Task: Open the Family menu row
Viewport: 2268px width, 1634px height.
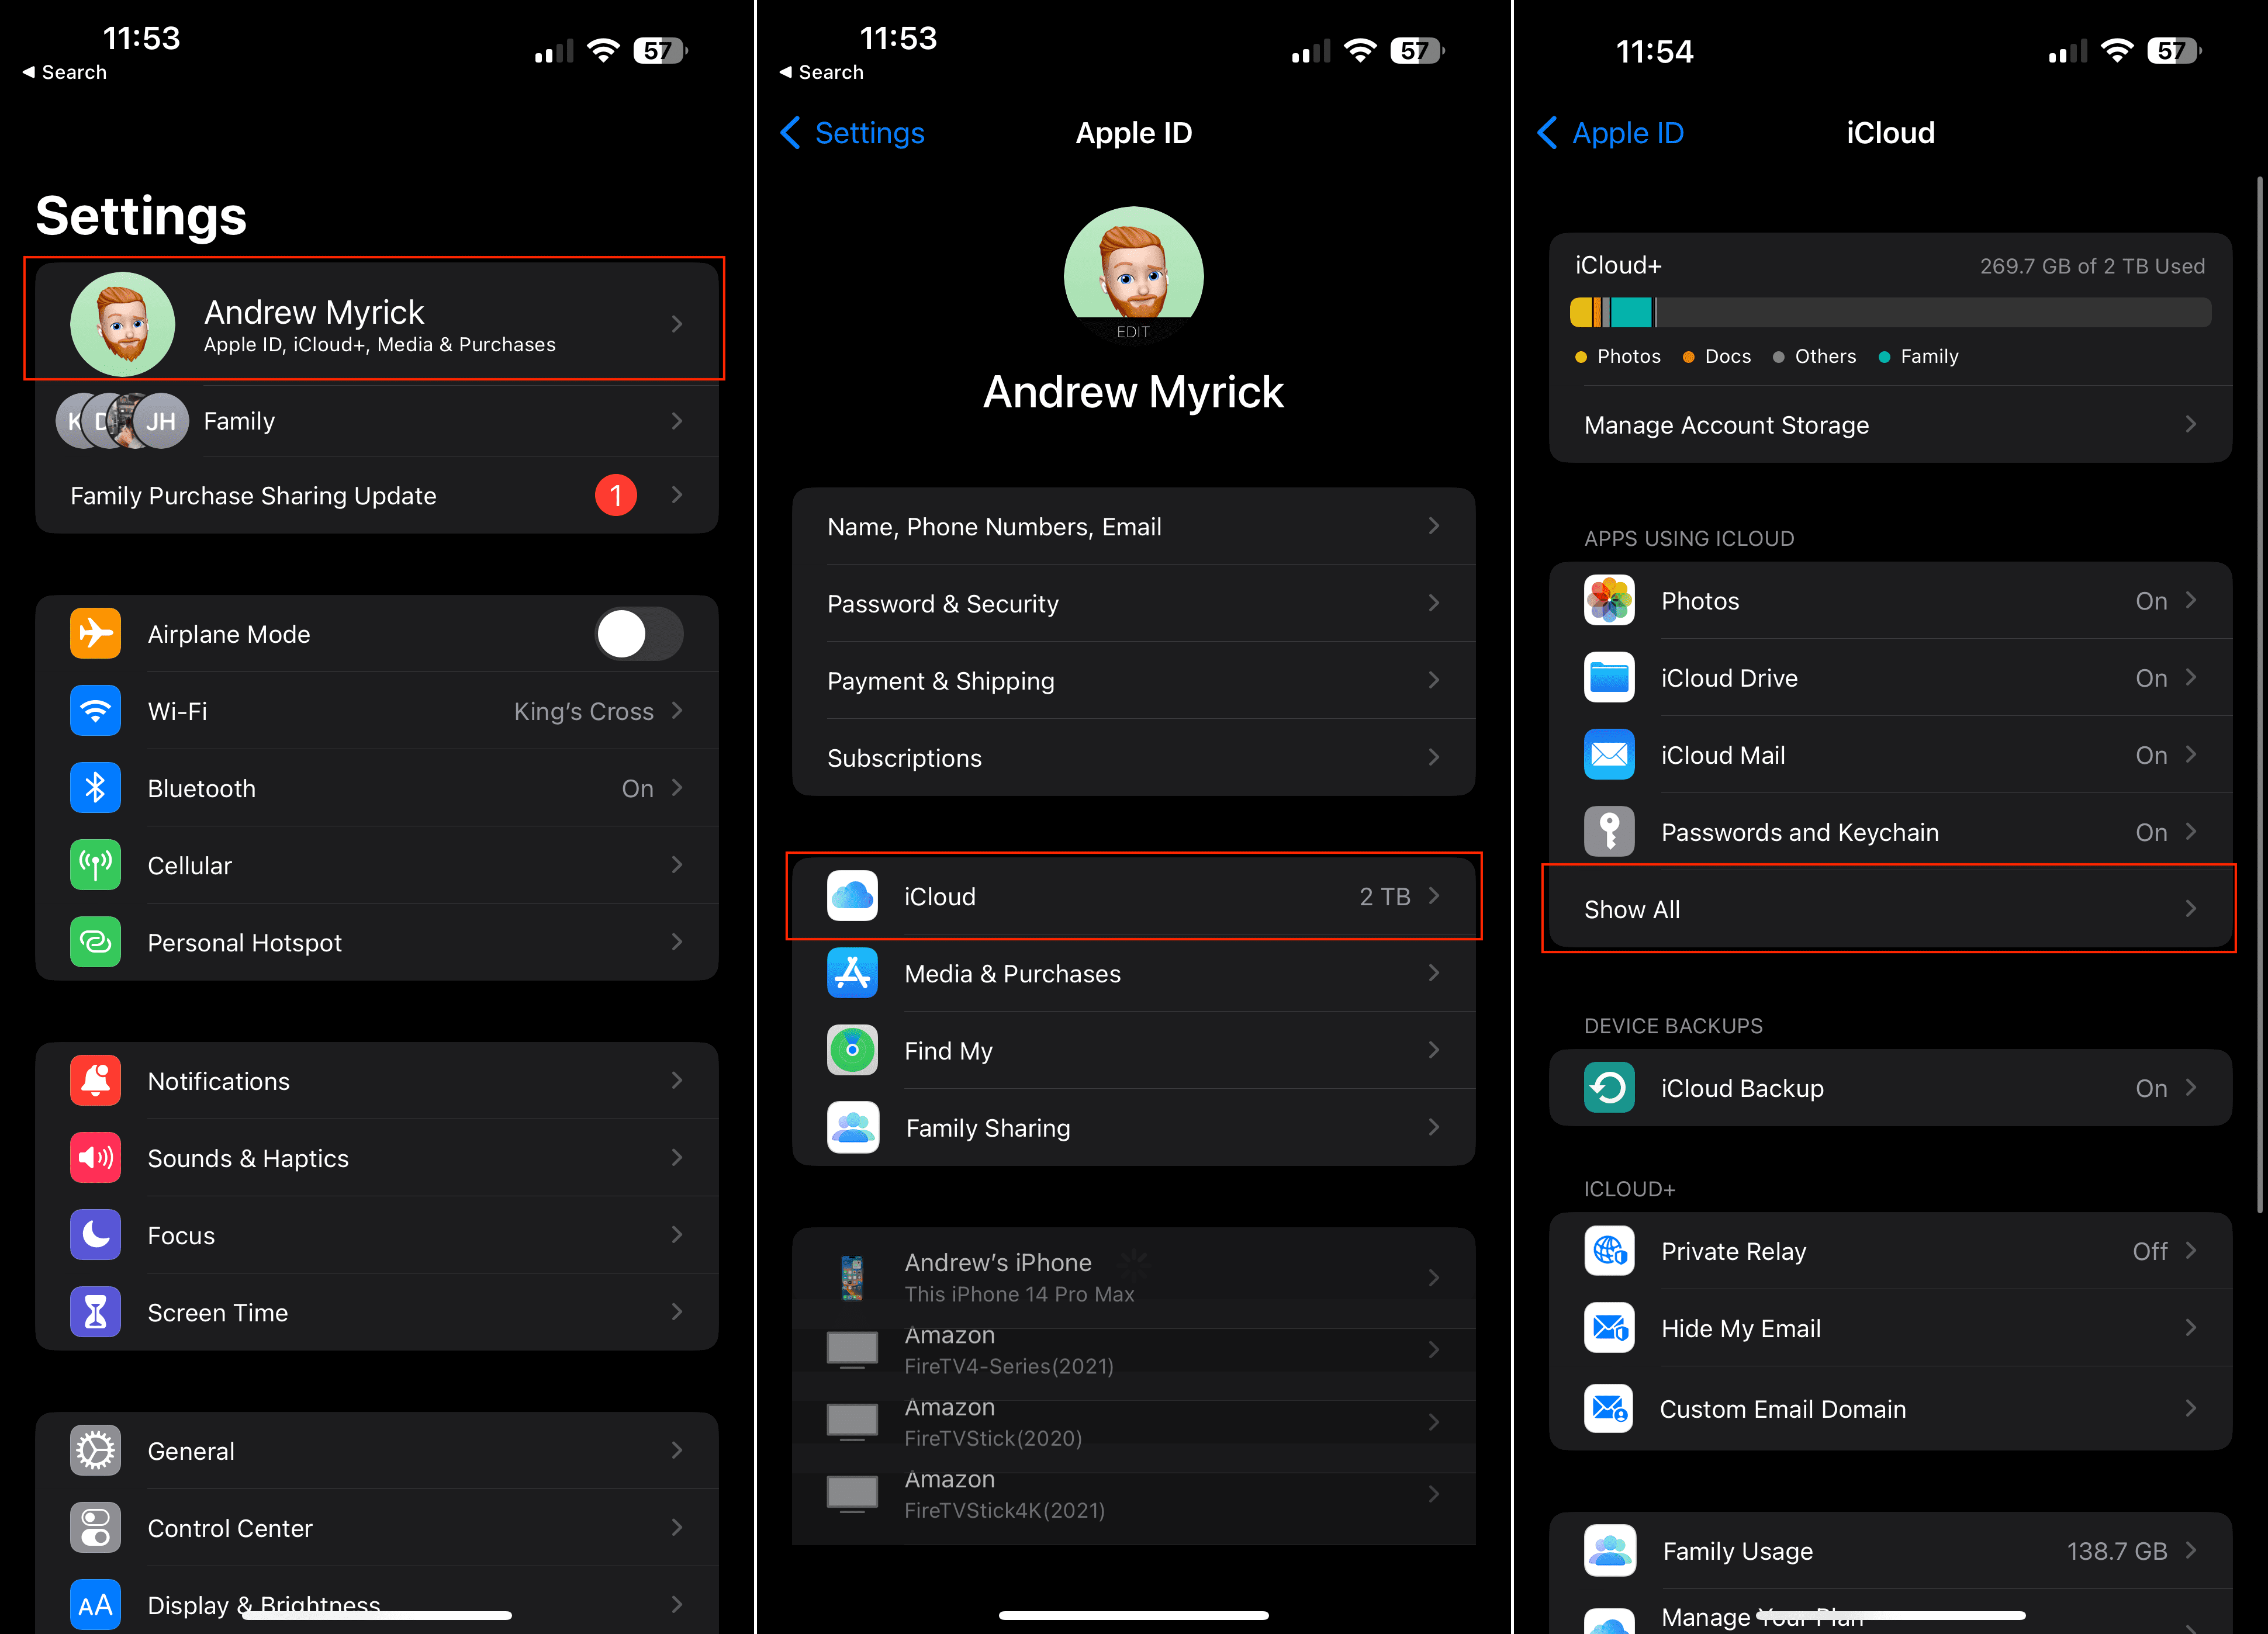Action: point(376,421)
